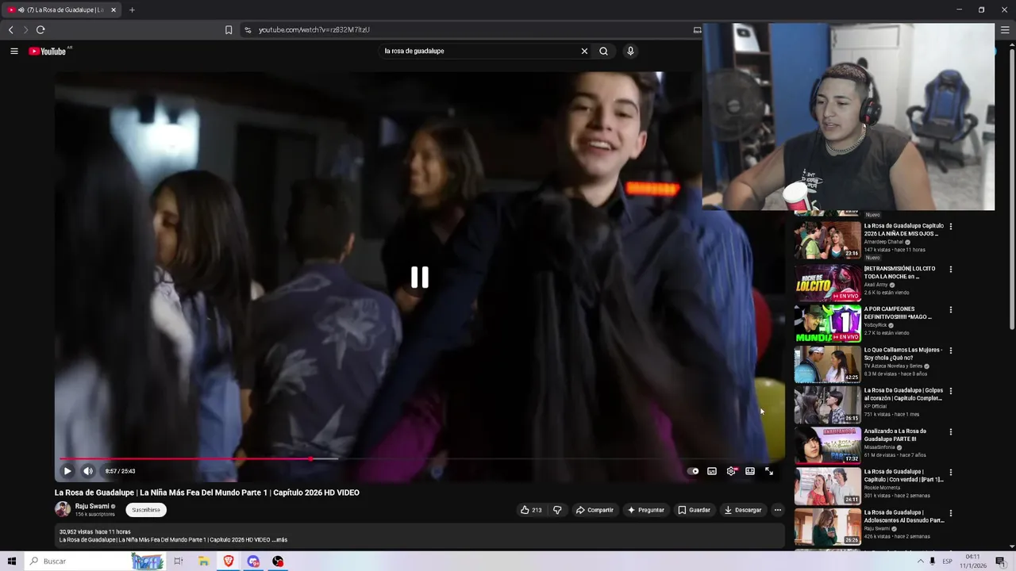Click the Descargar download button
The width and height of the screenshot is (1016, 571).
pos(743,510)
